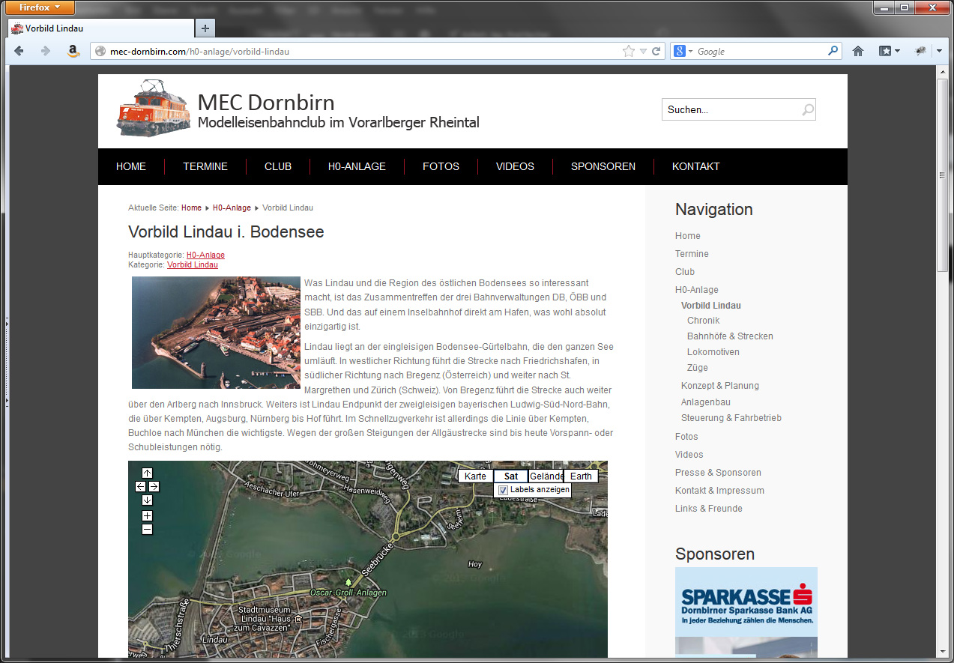This screenshot has width=954, height=663.
Task: Pan the map right
Action: pos(154,486)
